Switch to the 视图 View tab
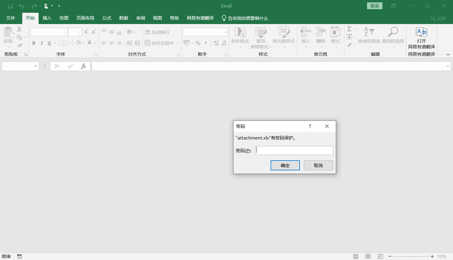 (158, 18)
